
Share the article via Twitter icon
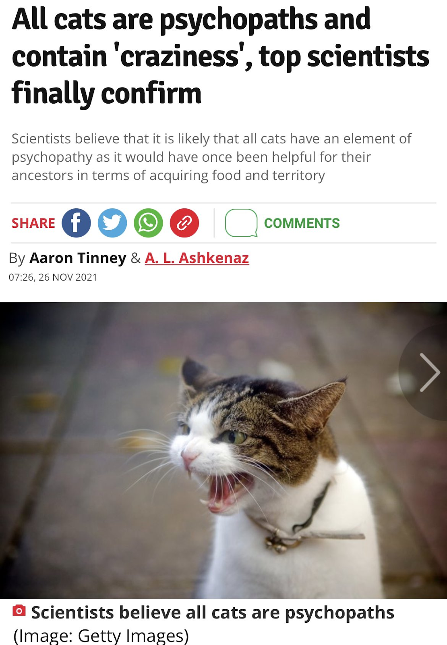pyautogui.click(x=112, y=223)
